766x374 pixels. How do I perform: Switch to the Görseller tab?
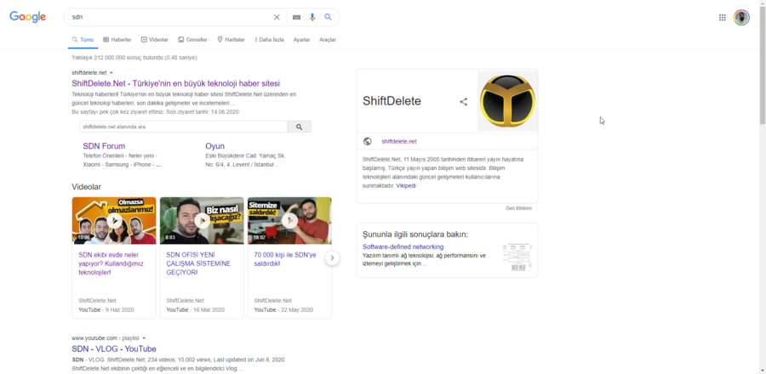tap(192, 40)
